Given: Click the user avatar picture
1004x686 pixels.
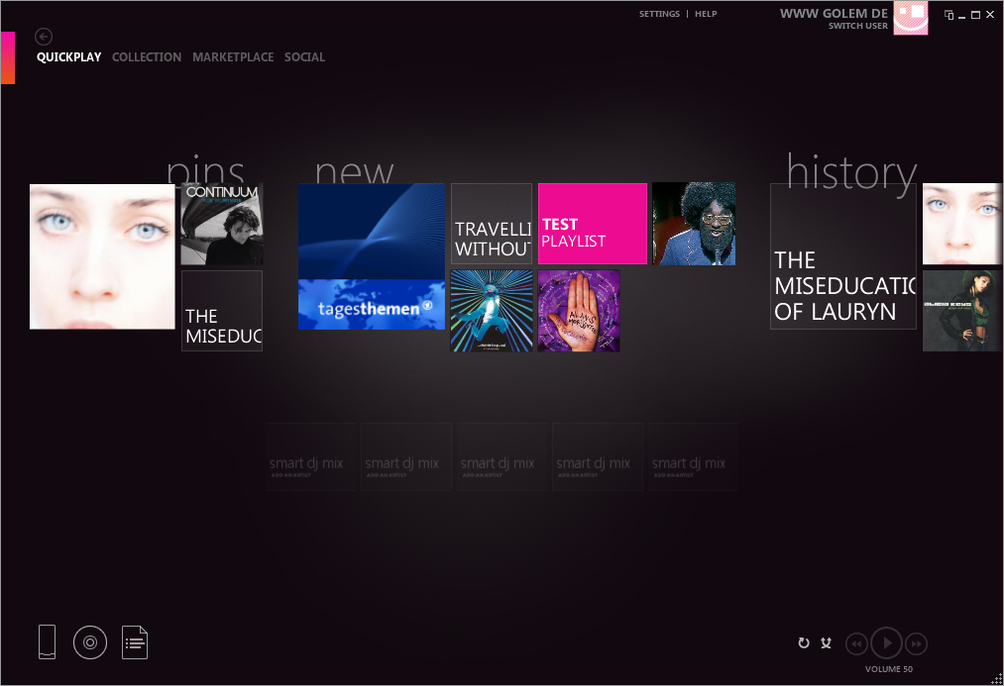Looking at the screenshot, I should pos(911,18).
